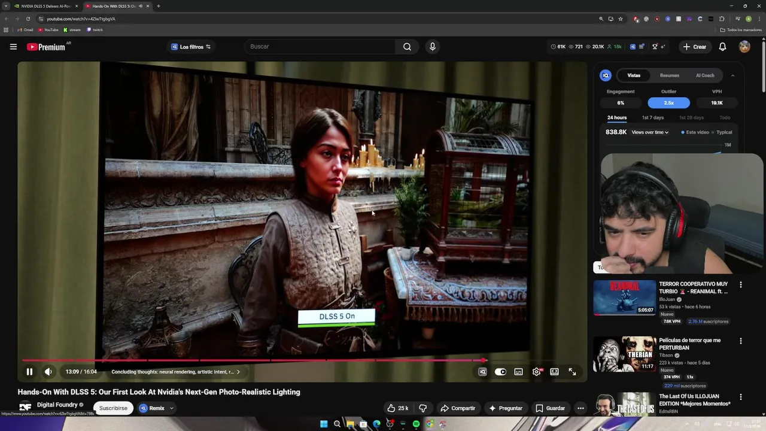Open options for The Last Of Us video
Screen dimensions: 766x431
tap(740, 397)
